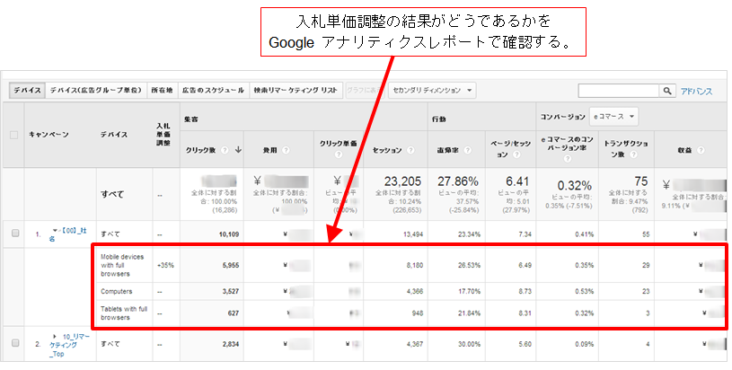732x370 pixels.
Task: Click sort arrow on クリック数 column
Action: pyautogui.click(x=237, y=150)
